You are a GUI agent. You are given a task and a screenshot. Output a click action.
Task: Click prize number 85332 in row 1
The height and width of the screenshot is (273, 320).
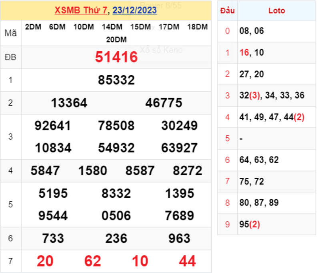[x=116, y=80]
